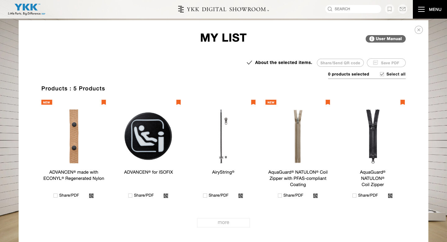
Task: Open the search field magnifier icon
Action: coord(330,9)
